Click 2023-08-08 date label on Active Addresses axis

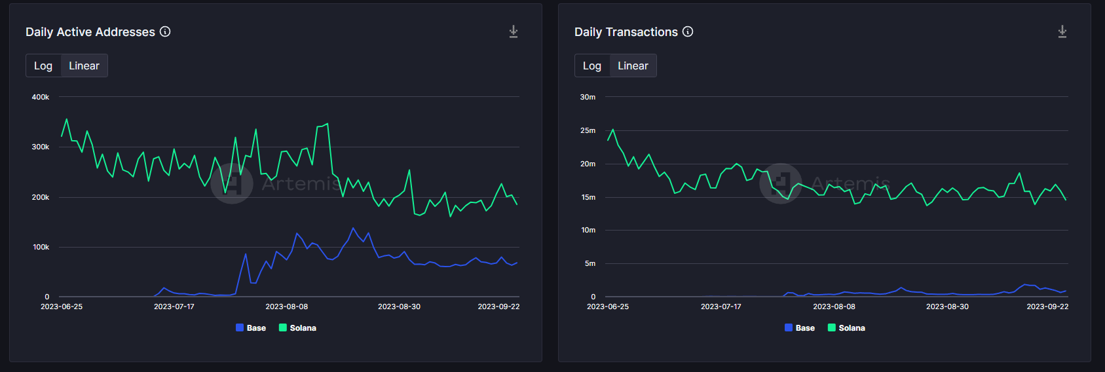pos(286,307)
